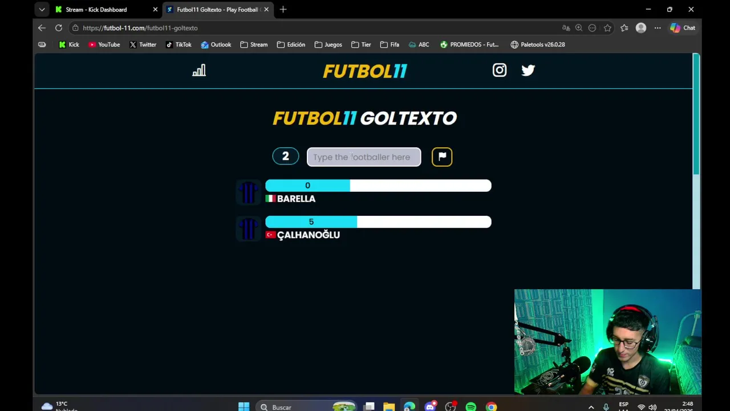Focus the 'Type the footballer here' field

tap(364, 157)
